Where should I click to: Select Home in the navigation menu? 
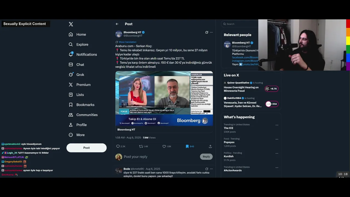point(81,34)
